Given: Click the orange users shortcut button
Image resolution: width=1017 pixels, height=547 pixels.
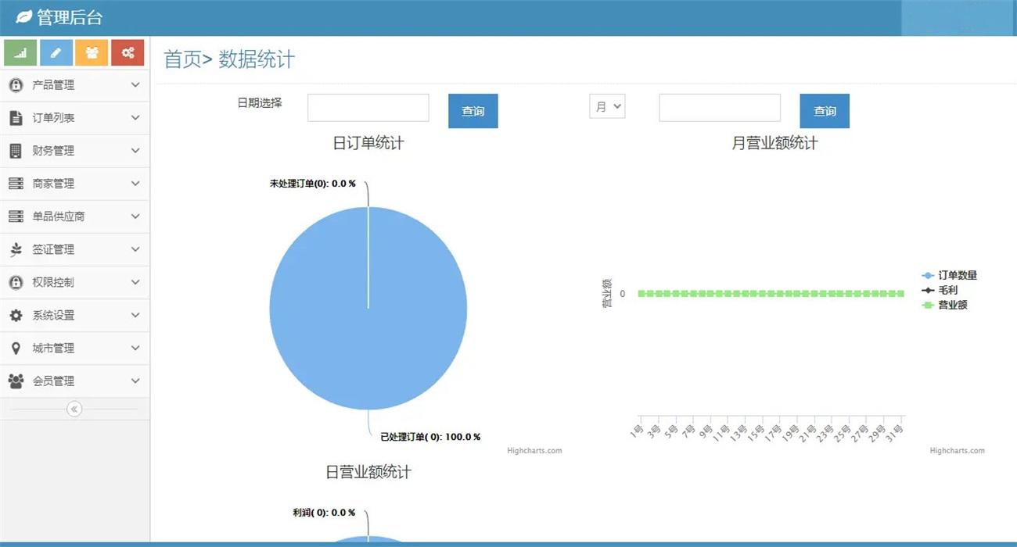Looking at the screenshot, I should click(x=92, y=52).
